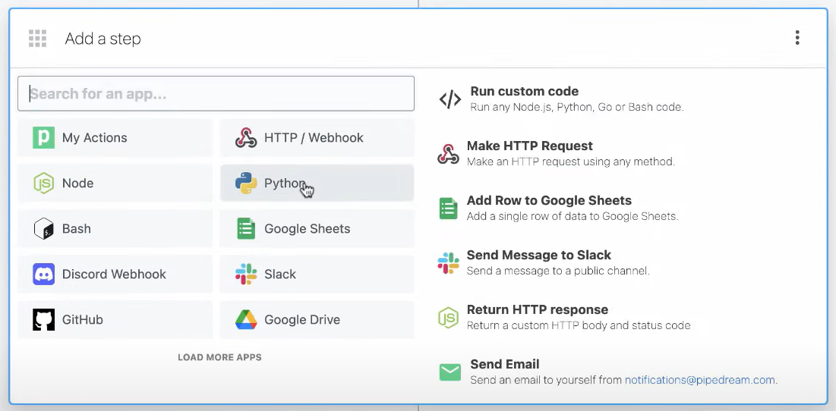Viewport: 836px width, 411px height.
Task: Click the Pipedream My Actions icon
Action: (44, 137)
